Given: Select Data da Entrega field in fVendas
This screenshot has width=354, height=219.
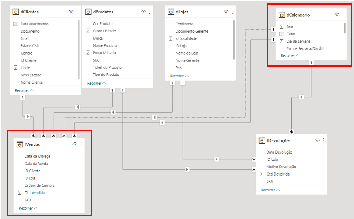Looking at the screenshot, I should coord(37,156).
